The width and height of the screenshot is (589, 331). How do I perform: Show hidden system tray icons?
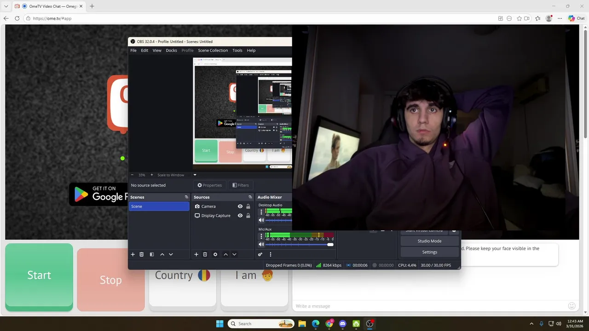pyautogui.click(x=531, y=324)
